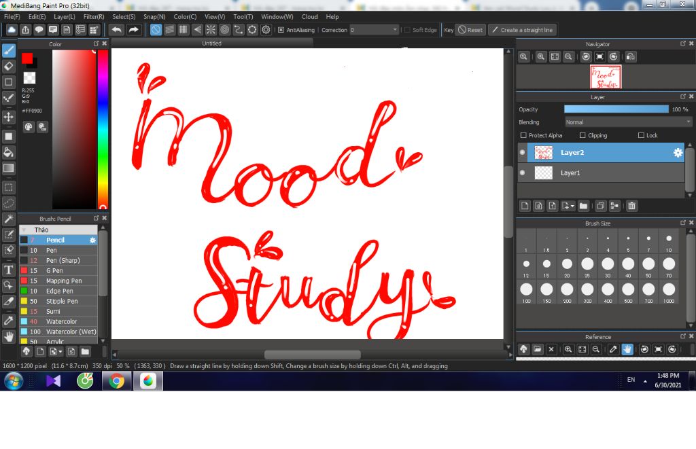Add a new layer folder
Screen dimensions: 696x449
tap(583, 206)
